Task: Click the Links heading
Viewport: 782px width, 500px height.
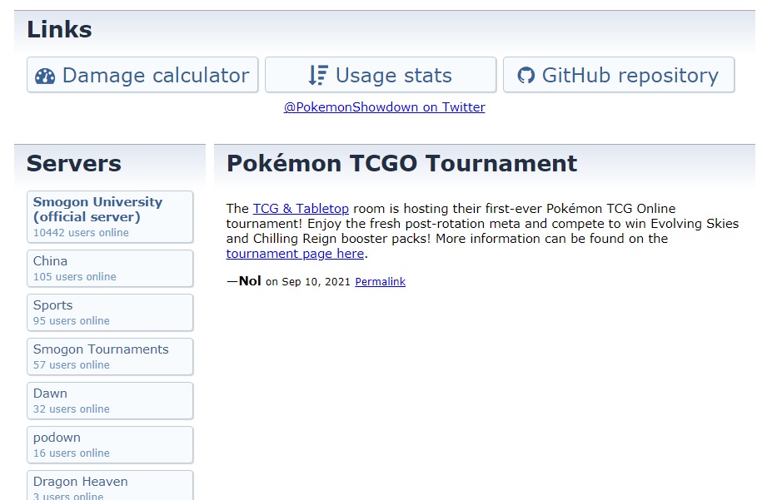Action: coord(59,29)
